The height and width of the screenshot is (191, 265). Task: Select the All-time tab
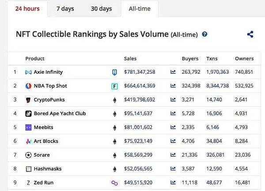140,9
